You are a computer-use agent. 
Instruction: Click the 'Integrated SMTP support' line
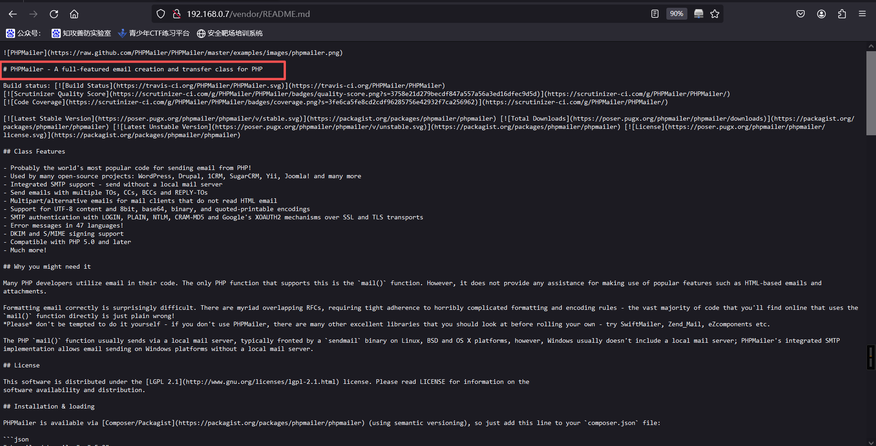coord(113,185)
